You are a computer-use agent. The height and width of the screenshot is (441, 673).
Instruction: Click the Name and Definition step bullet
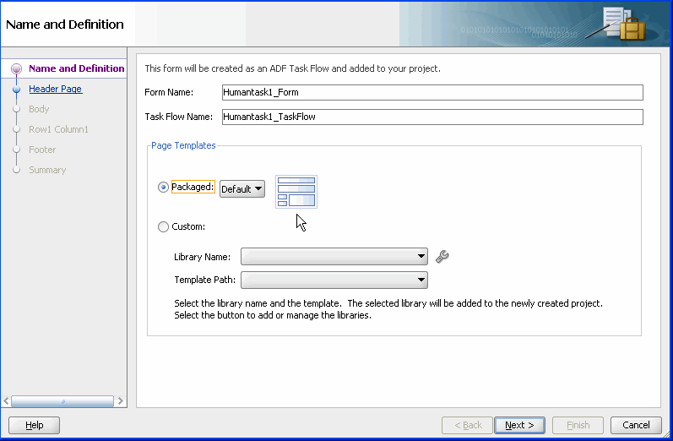(x=16, y=68)
